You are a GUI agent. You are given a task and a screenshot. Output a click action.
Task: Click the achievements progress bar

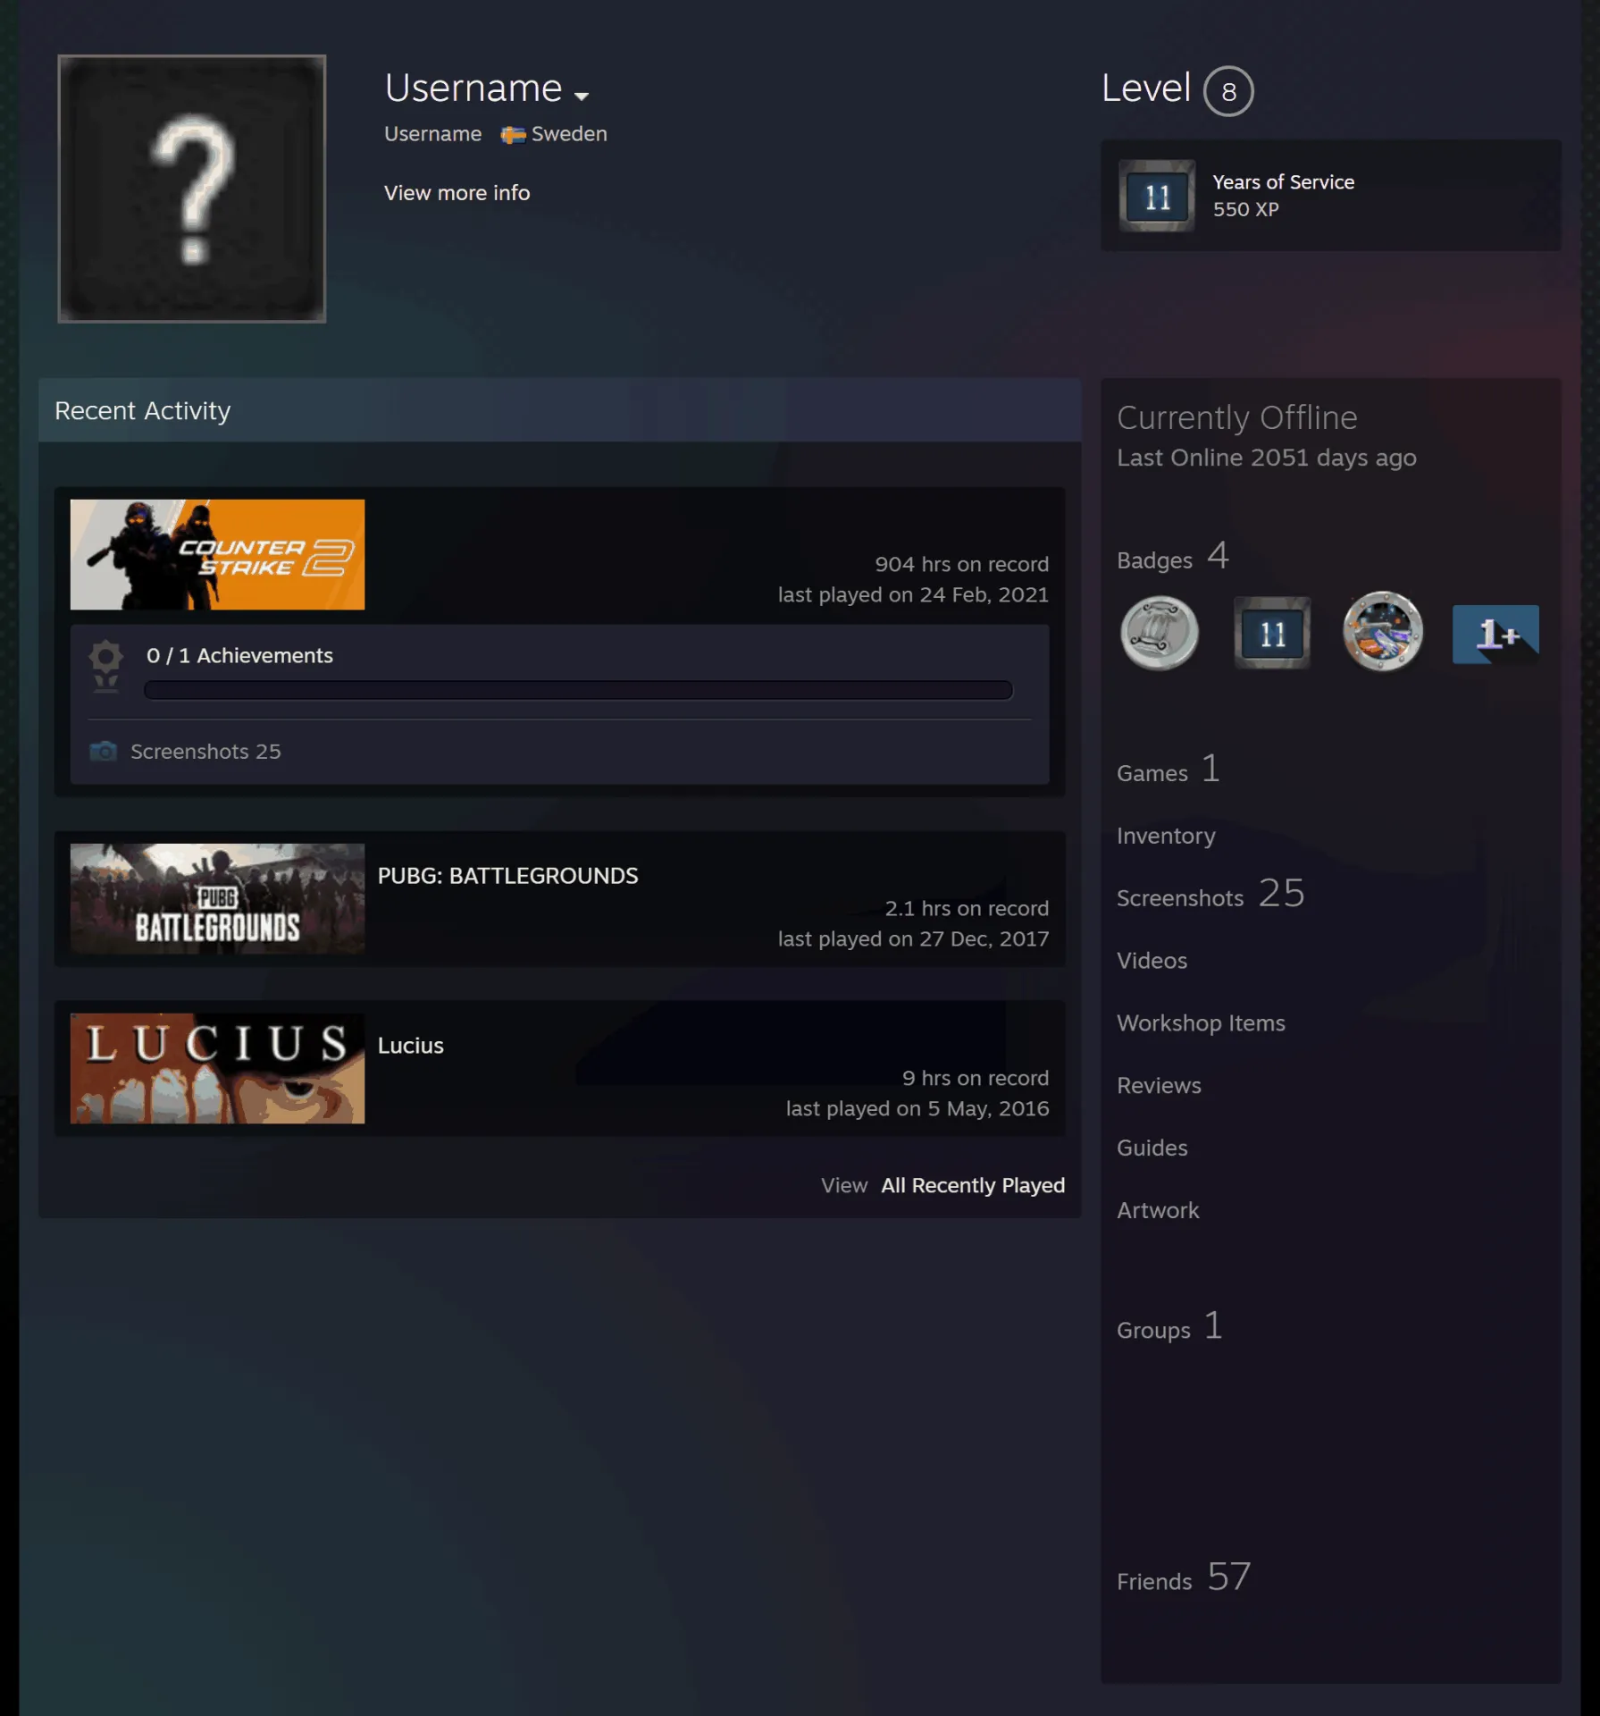coord(578,690)
